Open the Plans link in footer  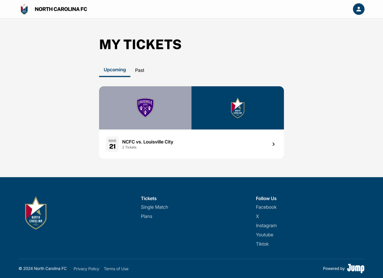[x=147, y=216]
